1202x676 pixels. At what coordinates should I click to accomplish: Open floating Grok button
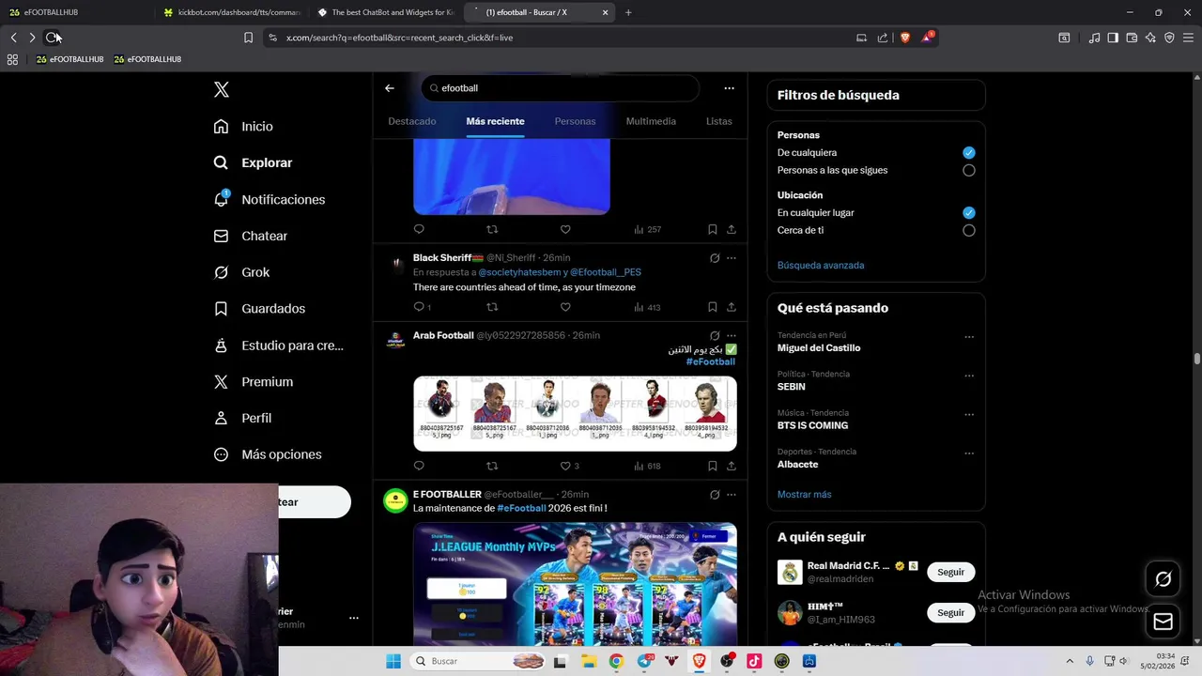[x=1163, y=579]
